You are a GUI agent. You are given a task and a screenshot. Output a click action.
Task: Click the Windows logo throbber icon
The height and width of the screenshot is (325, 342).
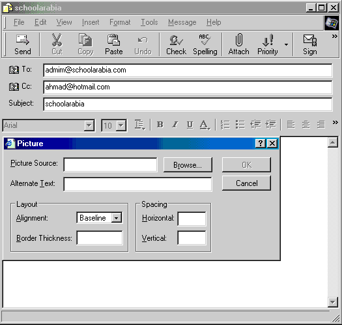pos(332,23)
